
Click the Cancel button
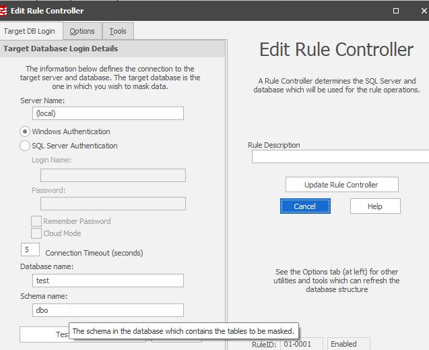pyautogui.click(x=305, y=206)
